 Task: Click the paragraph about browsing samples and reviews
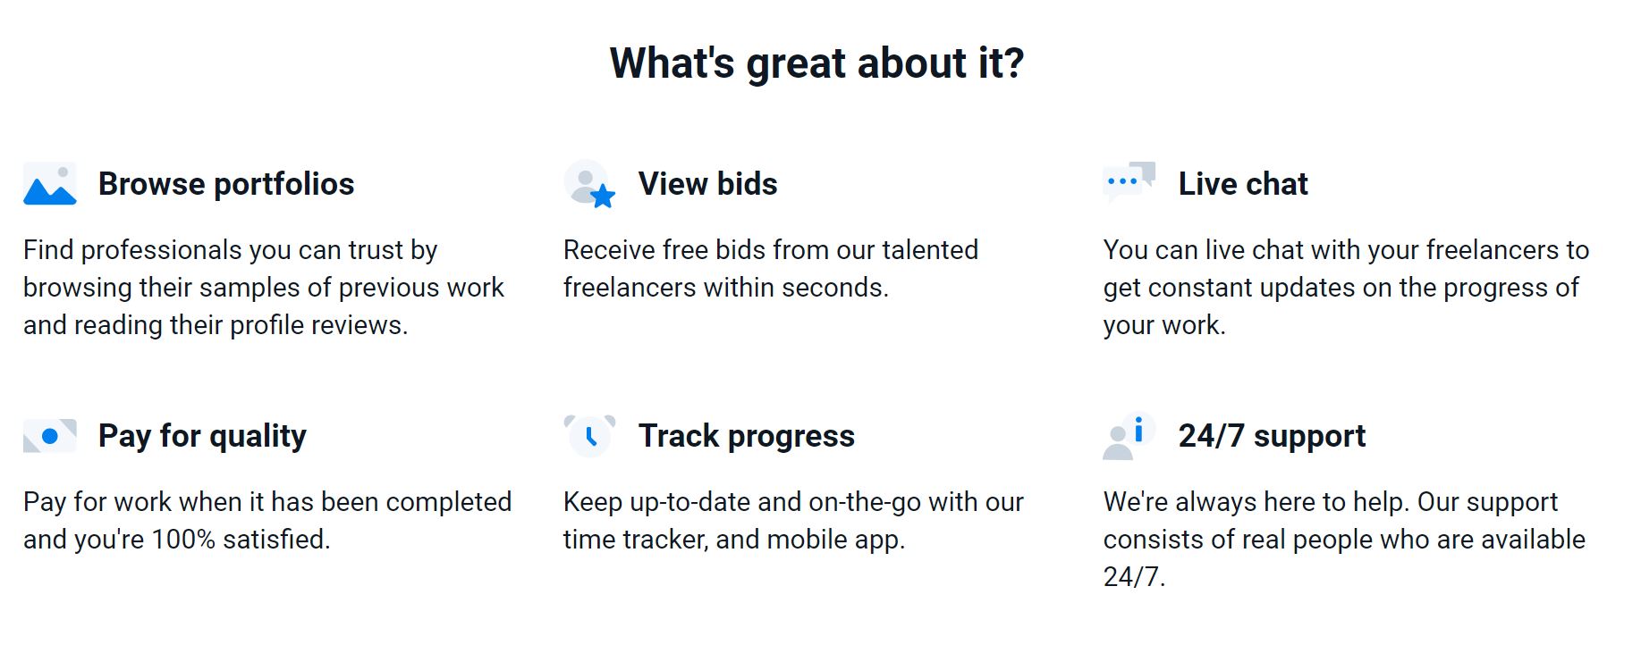[264, 288]
